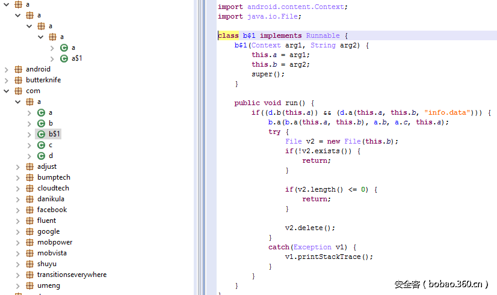The width and height of the screenshot is (497, 295).
Task: Click Runnable in the class declaration
Action: [x=323, y=35]
